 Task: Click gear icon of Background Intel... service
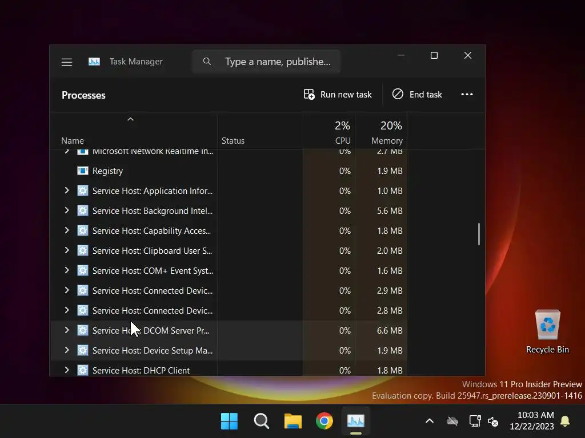click(82, 211)
